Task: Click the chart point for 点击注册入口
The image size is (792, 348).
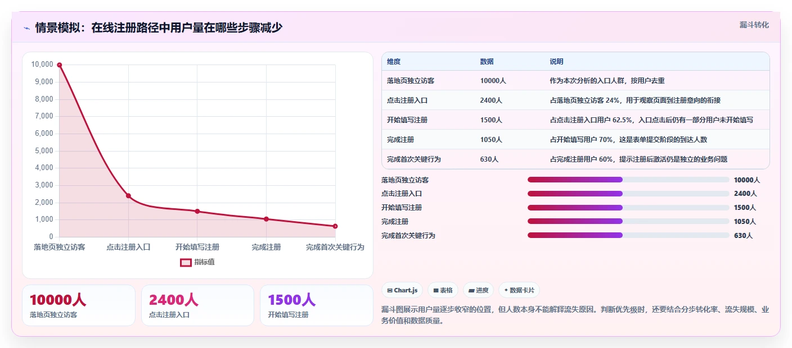Action: pos(128,196)
